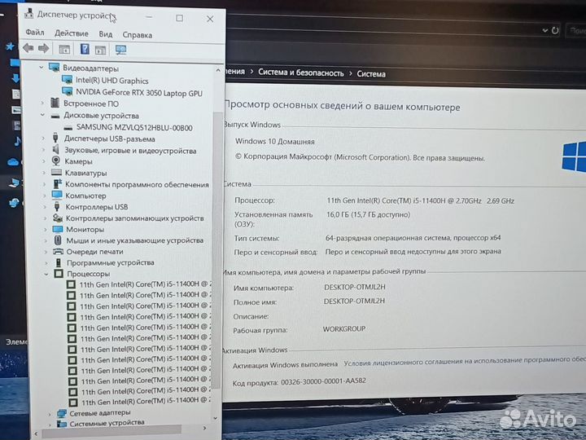
Task: Click the tree scrollbar down arrow
Action: tap(215, 418)
